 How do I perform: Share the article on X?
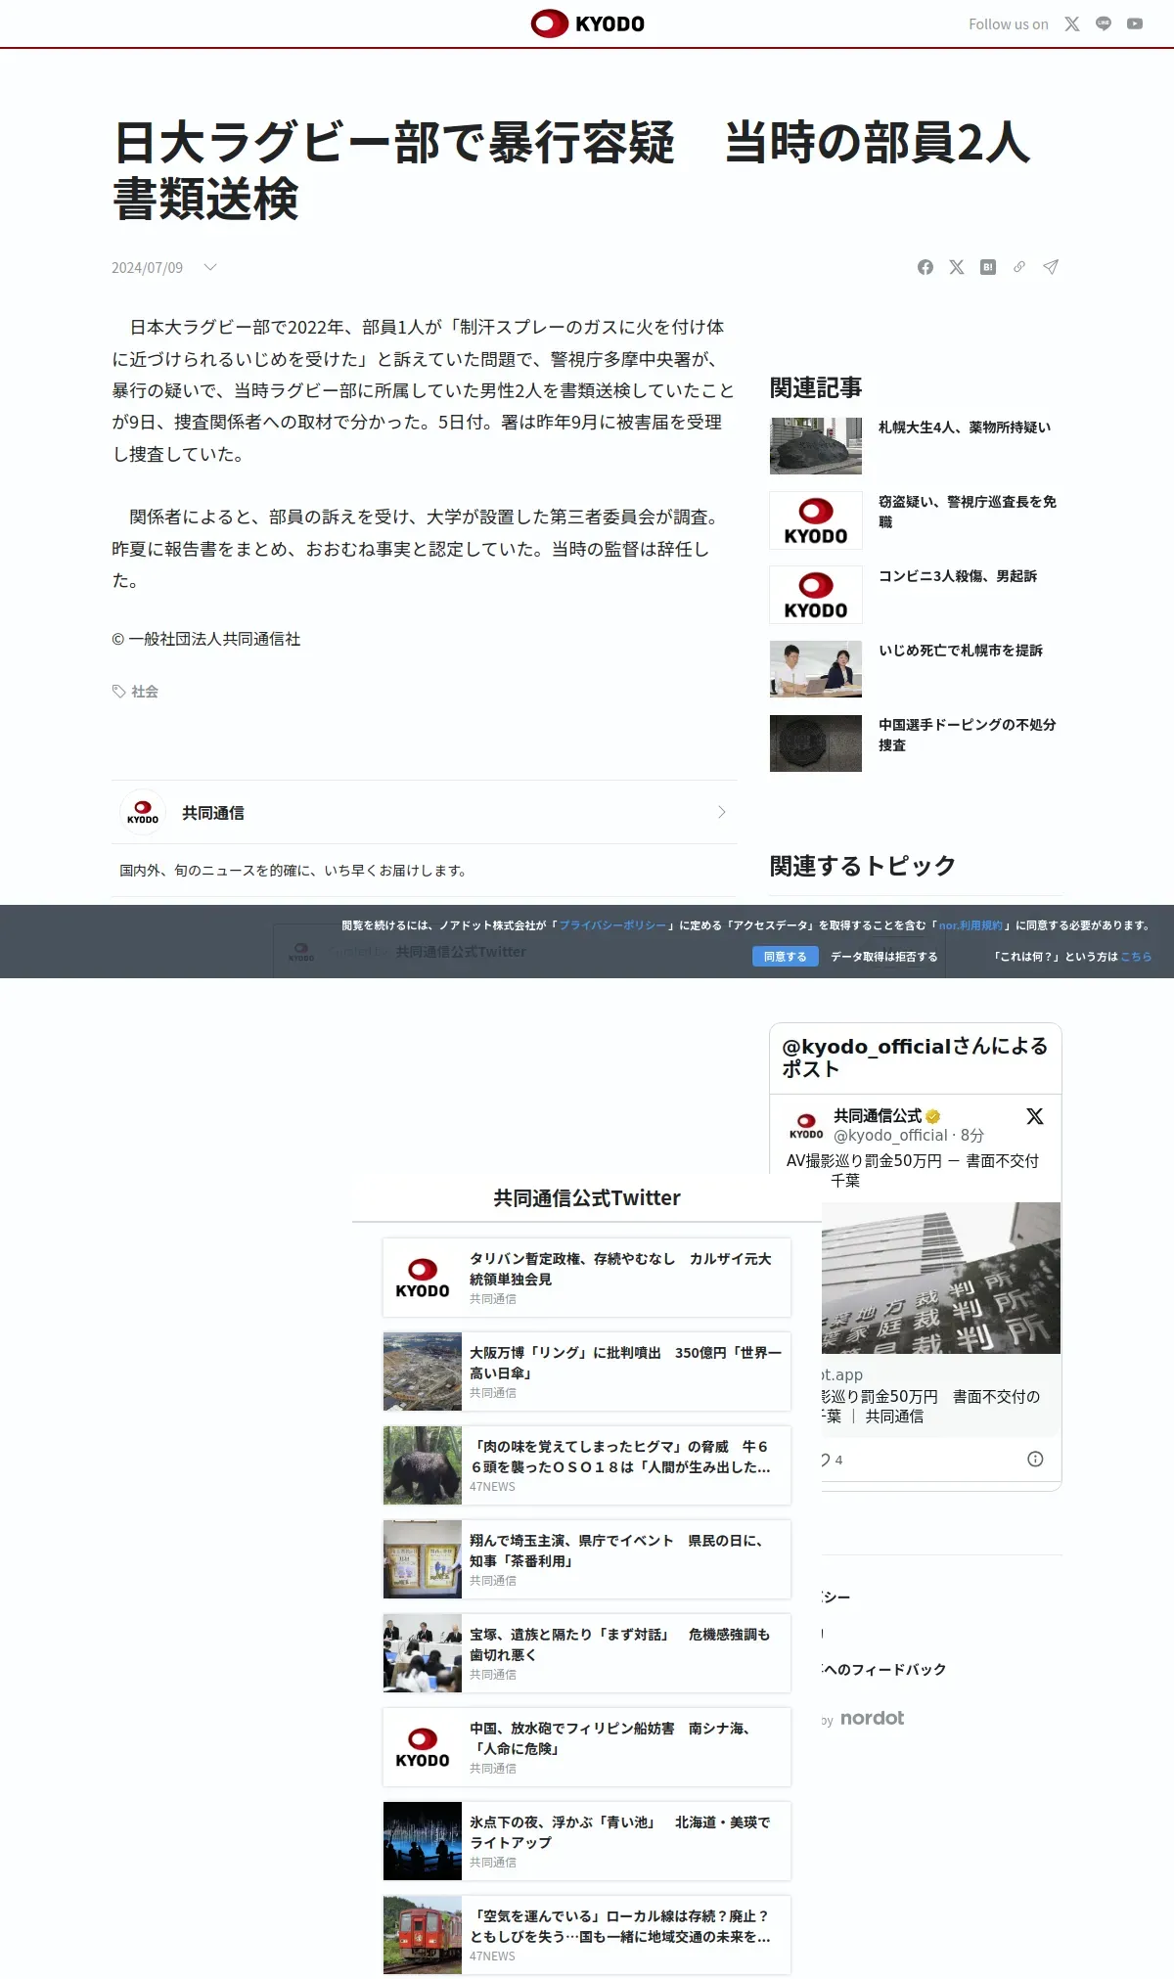coord(957,267)
